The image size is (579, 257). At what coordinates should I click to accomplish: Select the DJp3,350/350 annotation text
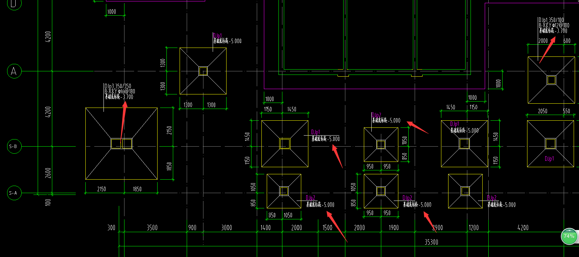118,86
